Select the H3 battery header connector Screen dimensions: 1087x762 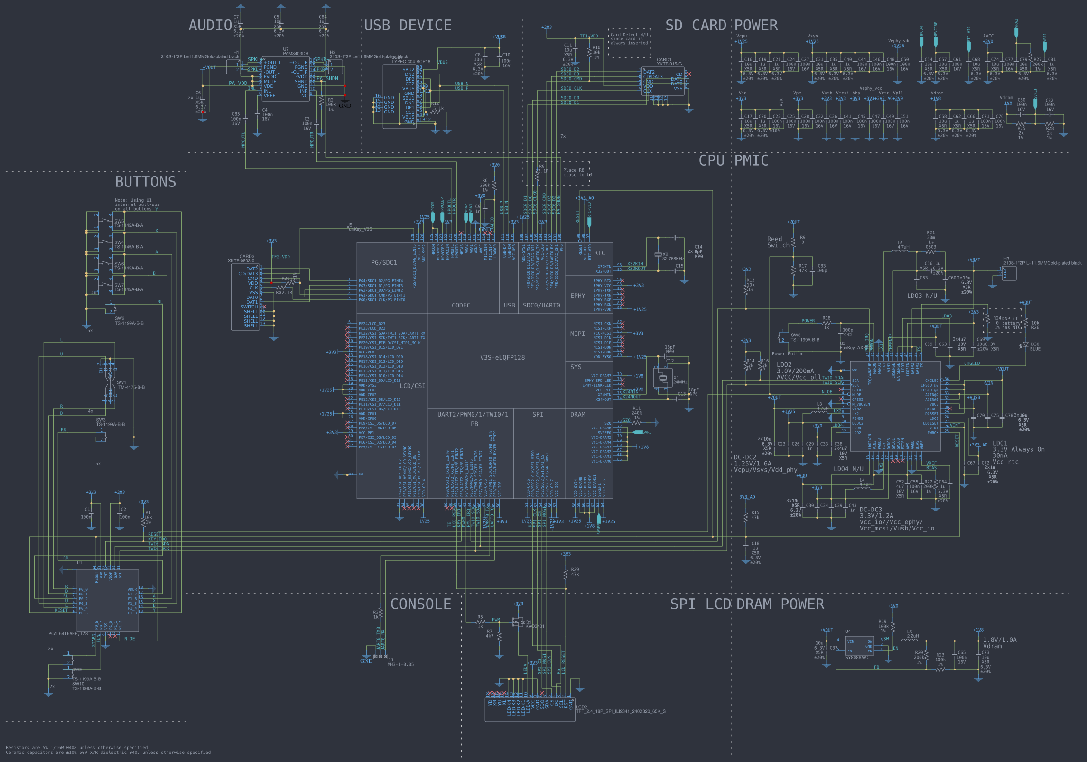tap(1009, 273)
